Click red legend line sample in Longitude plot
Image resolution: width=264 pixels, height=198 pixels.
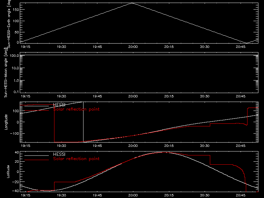pyautogui.click(x=37, y=111)
